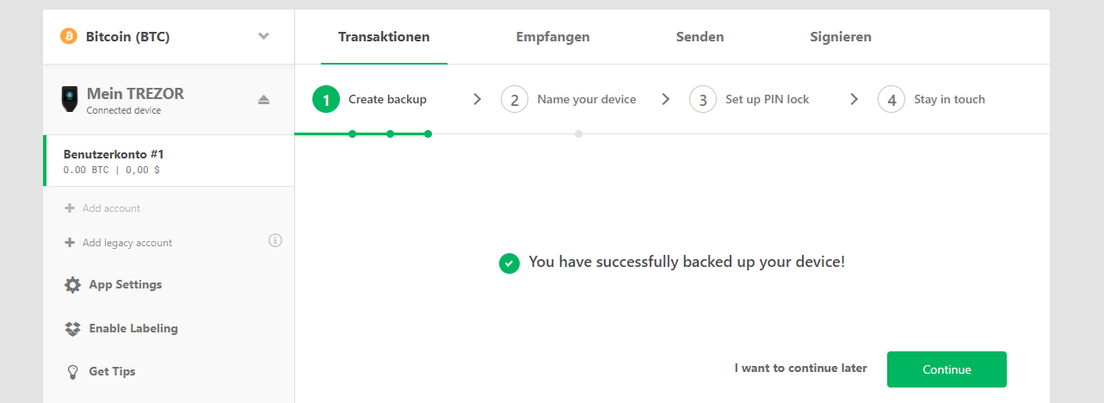Click the green Continue button
The width and height of the screenshot is (1104, 403).
[947, 369]
